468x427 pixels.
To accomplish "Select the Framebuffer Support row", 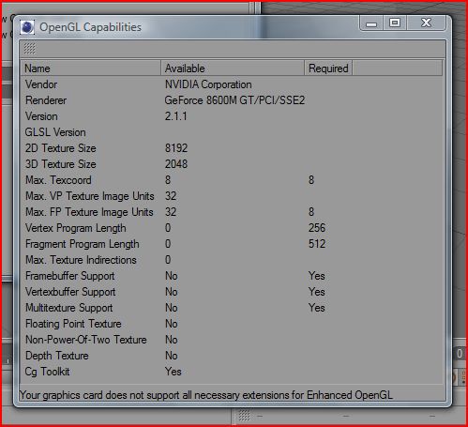I will (232, 276).
